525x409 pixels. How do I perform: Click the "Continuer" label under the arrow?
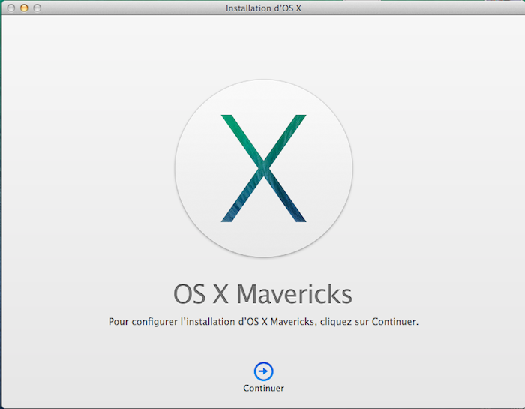point(263,389)
